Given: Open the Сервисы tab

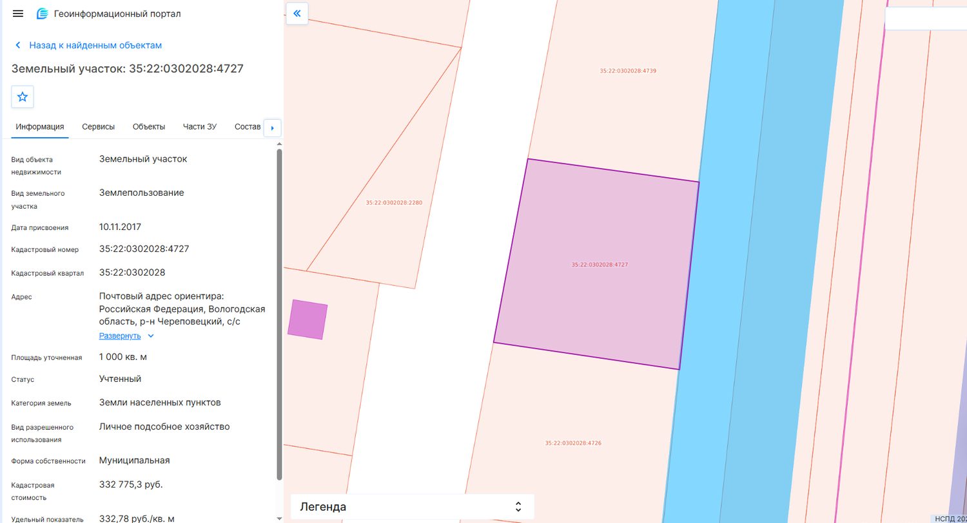Looking at the screenshot, I should 99,127.
